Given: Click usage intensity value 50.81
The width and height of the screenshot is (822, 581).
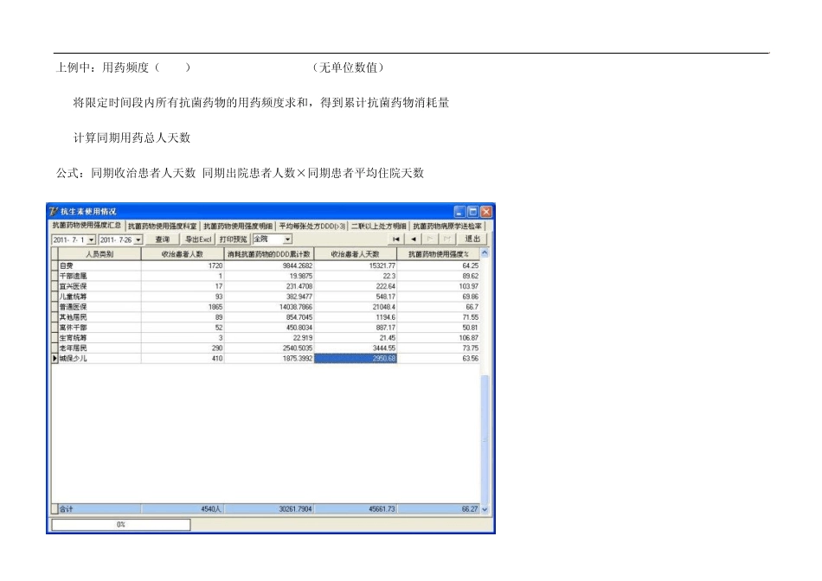Looking at the screenshot, I should [x=470, y=328].
